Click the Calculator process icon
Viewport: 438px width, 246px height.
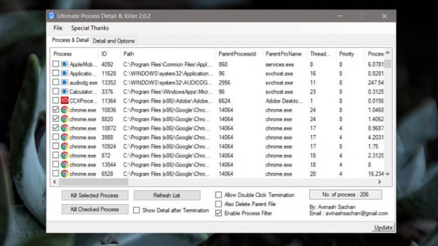click(x=65, y=92)
